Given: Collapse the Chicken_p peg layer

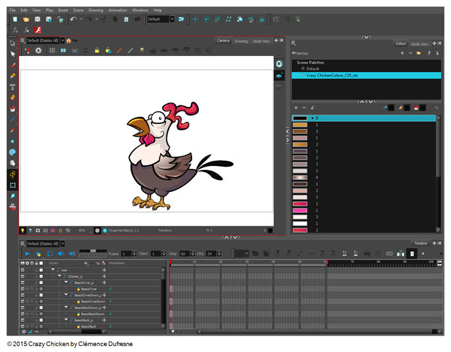Looking at the screenshot, I should [59, 276].
